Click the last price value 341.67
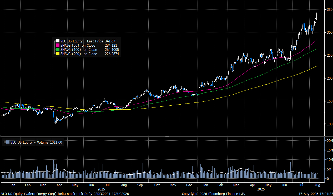This screenshot has height=196, width=333. tap(110, 41)
